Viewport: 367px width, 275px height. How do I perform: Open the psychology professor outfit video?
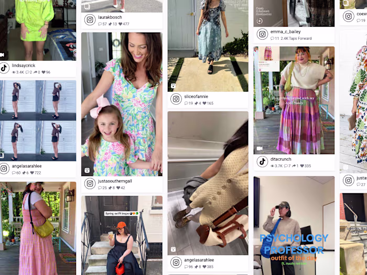294,226
